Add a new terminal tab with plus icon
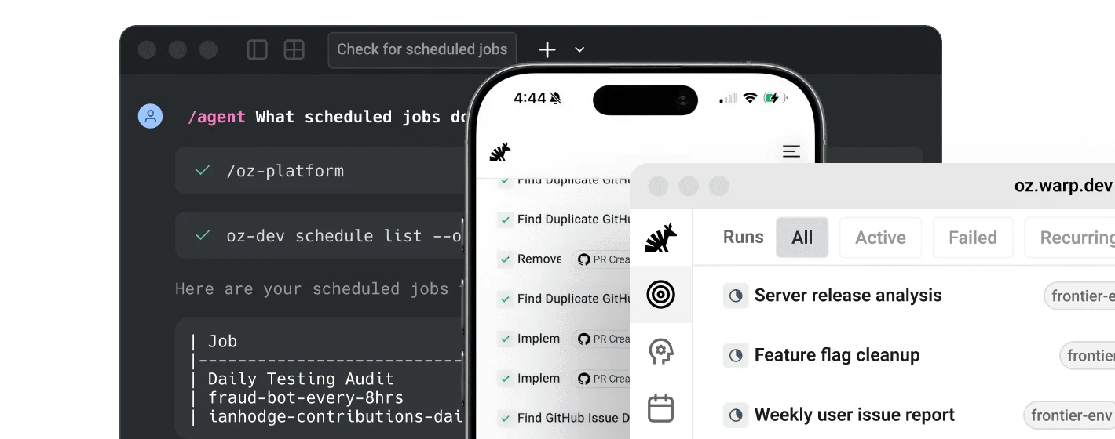 [x=547, y=49]
